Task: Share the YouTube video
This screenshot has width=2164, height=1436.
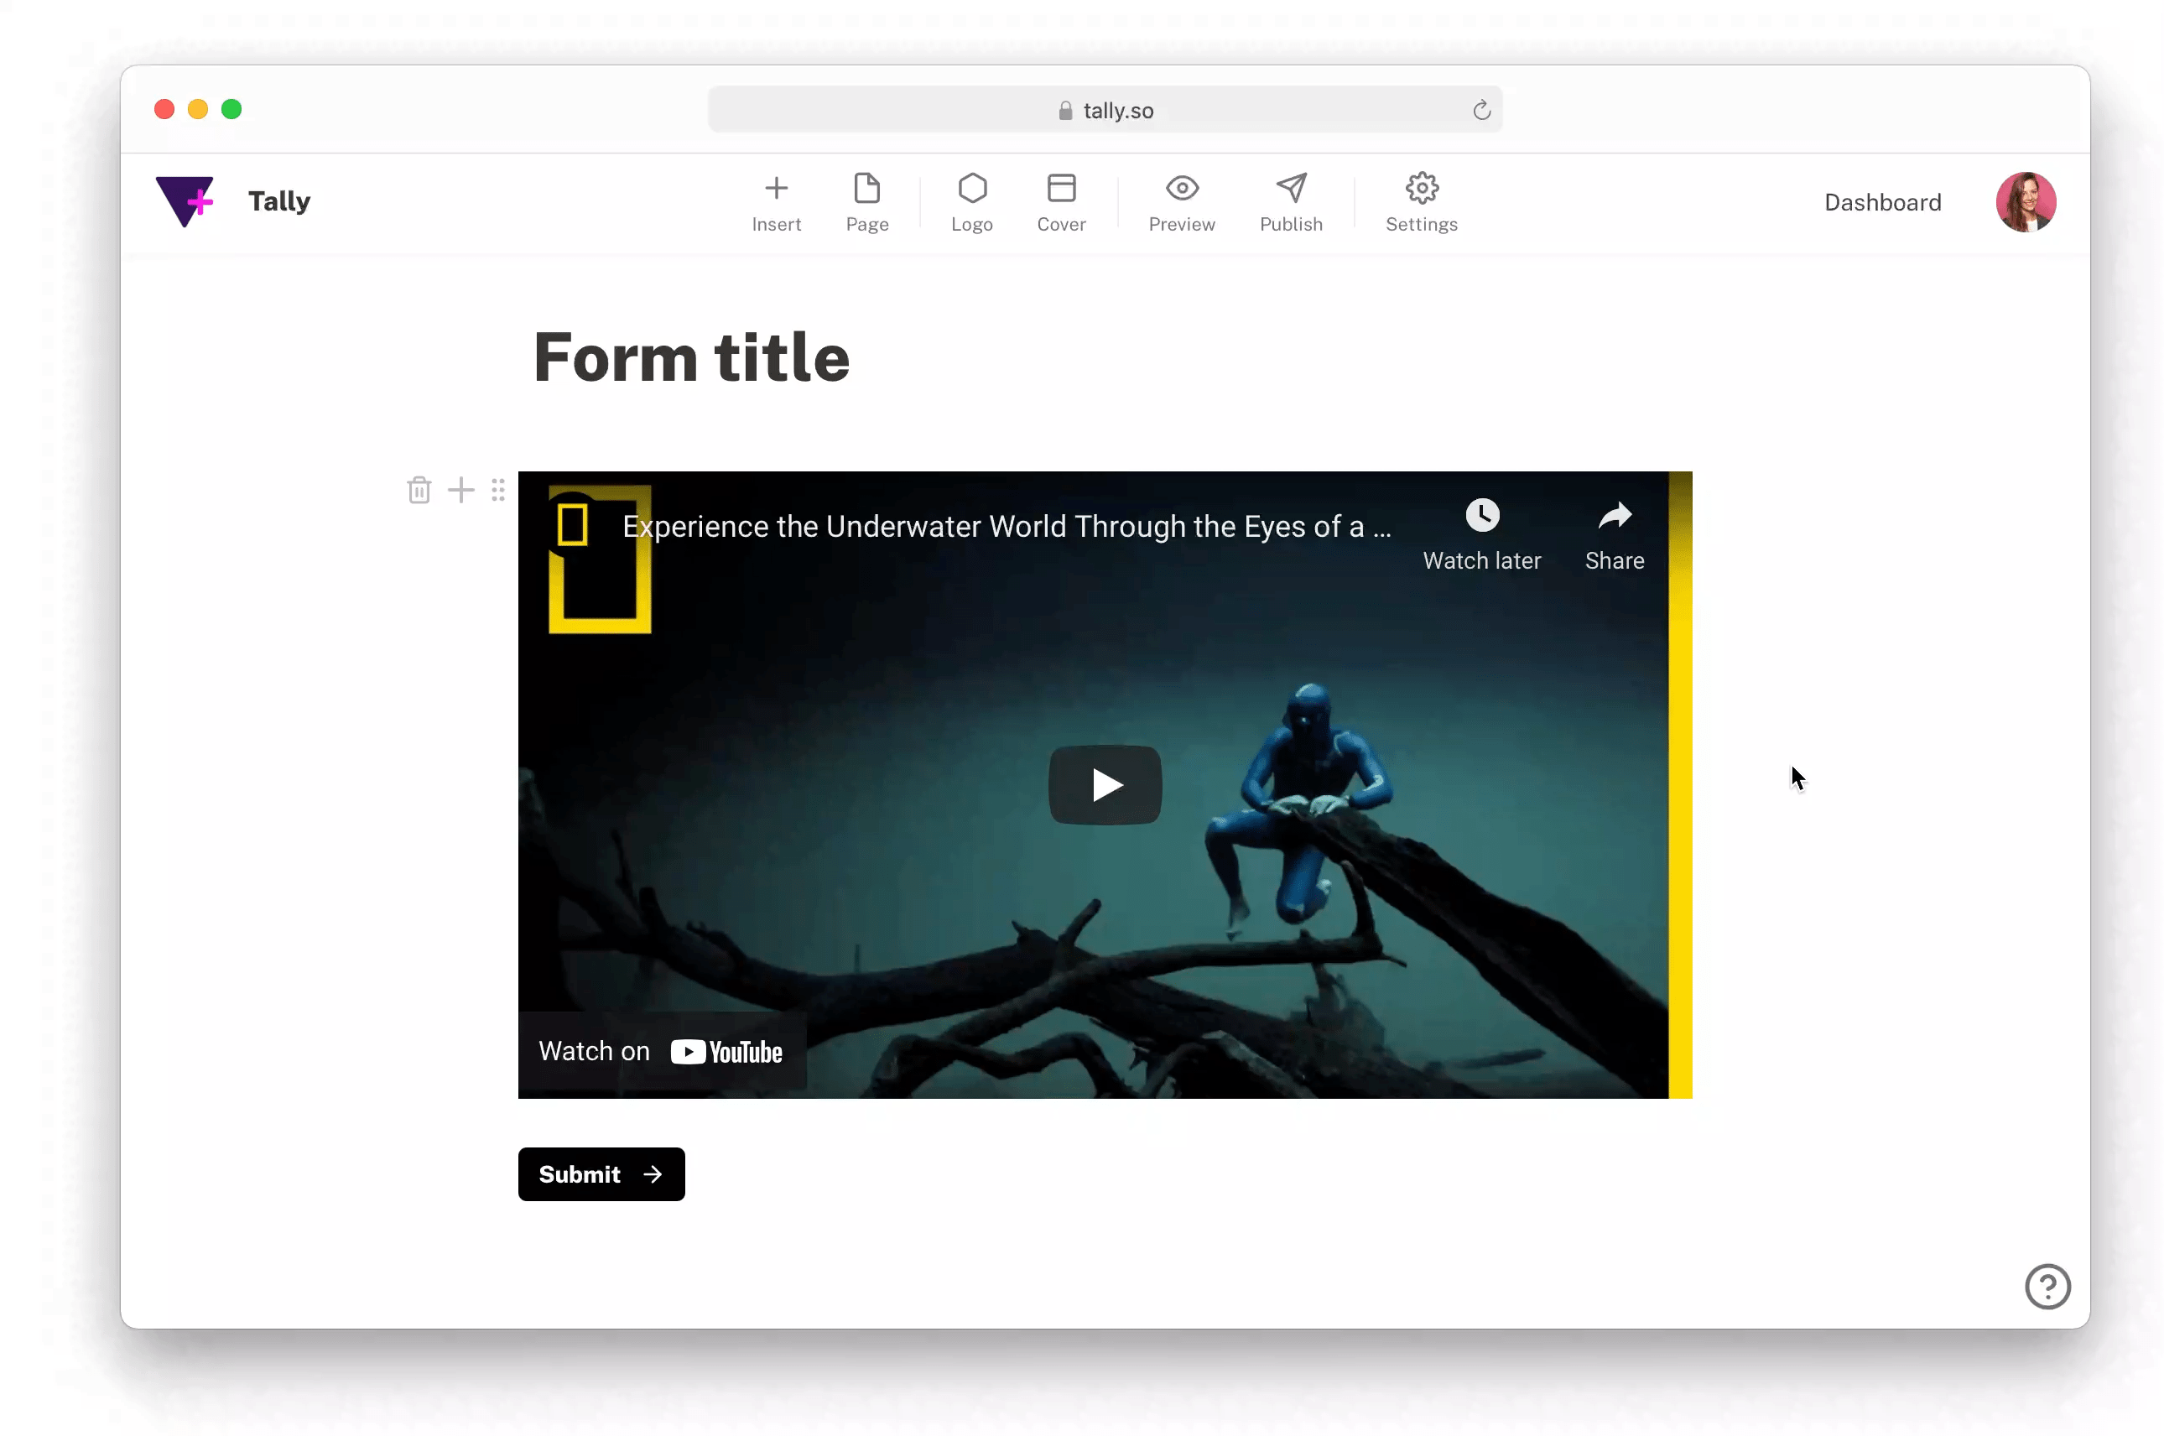Action: pyautogui.click(x=1614, y=535)
